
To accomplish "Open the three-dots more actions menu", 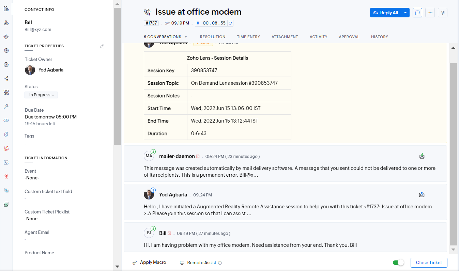I will point(430,13).
